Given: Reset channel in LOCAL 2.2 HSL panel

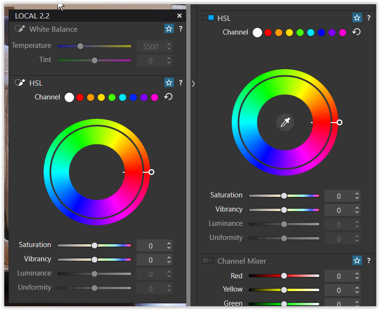Looking at the screenshot, I should (168, 97).
